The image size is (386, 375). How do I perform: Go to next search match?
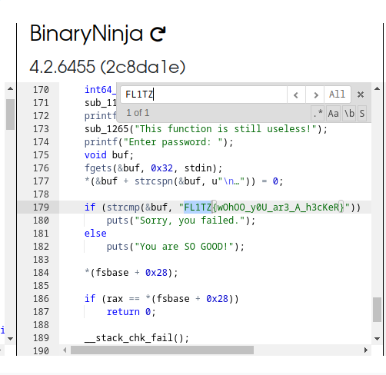point(315,95)
